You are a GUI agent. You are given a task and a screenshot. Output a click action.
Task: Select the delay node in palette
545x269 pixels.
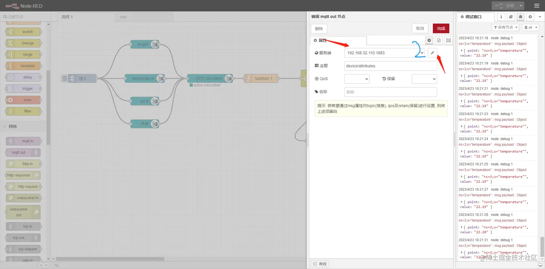tap(23, 77)
